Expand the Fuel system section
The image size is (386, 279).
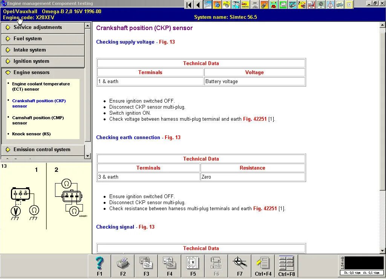(43, 39)
